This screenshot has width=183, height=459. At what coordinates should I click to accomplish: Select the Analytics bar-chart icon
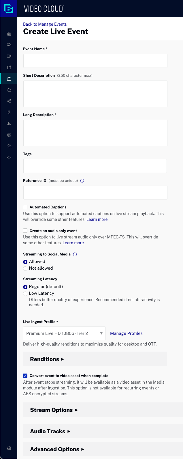9,124
